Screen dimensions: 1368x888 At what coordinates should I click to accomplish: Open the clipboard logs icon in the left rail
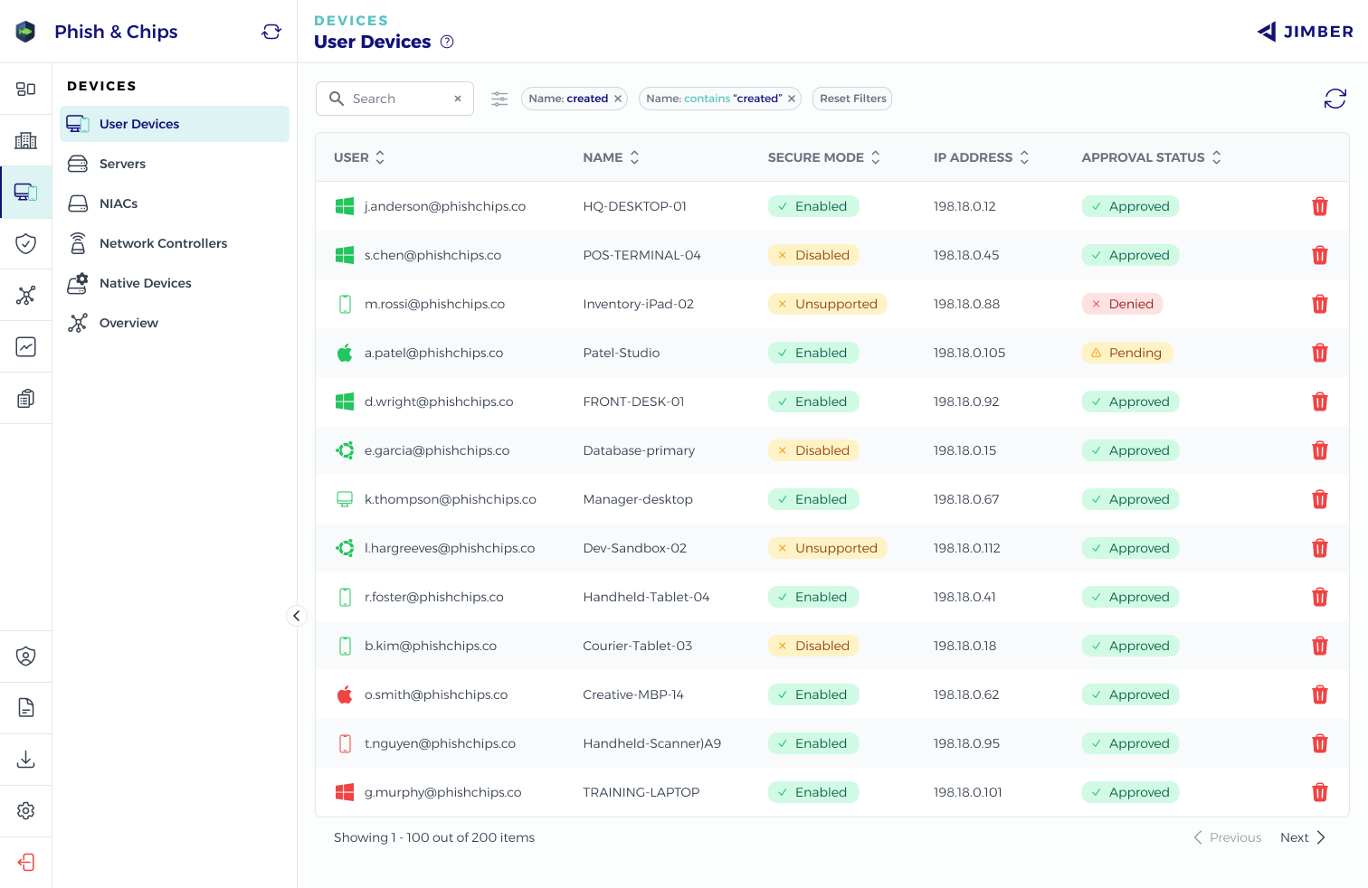[25, 398]
